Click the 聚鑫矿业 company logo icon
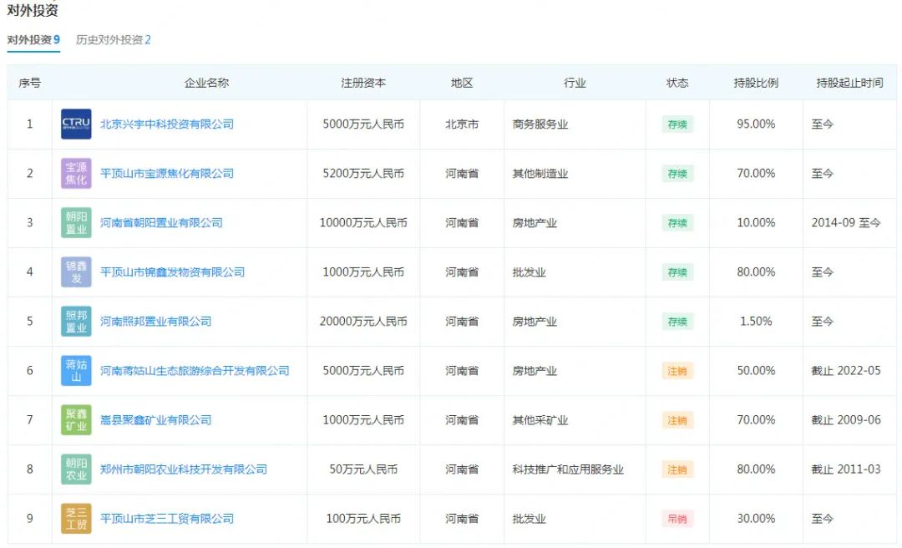The height and width of the screenshot is (548, 902). point(76,419)
